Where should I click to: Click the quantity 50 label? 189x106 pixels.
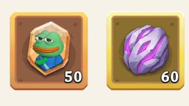[x=73, y=77]
